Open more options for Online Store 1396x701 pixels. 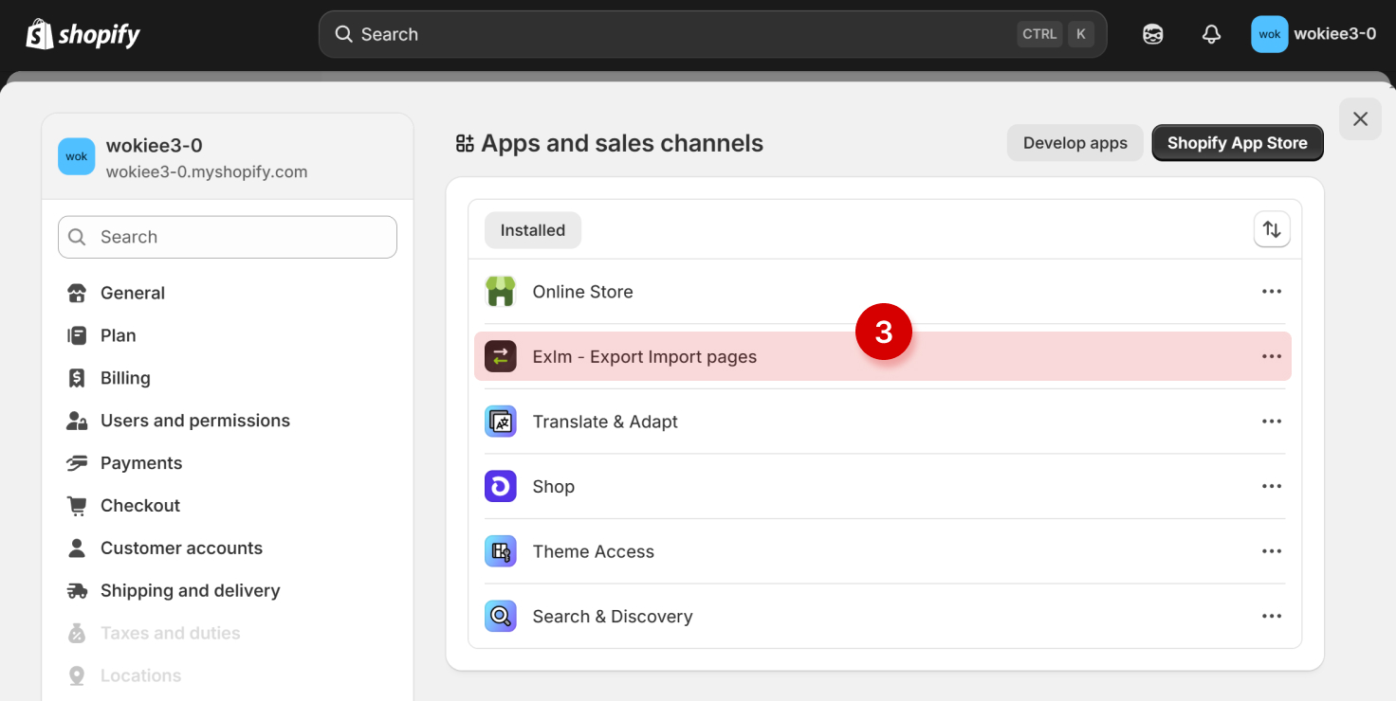(x=1272, y=292)
